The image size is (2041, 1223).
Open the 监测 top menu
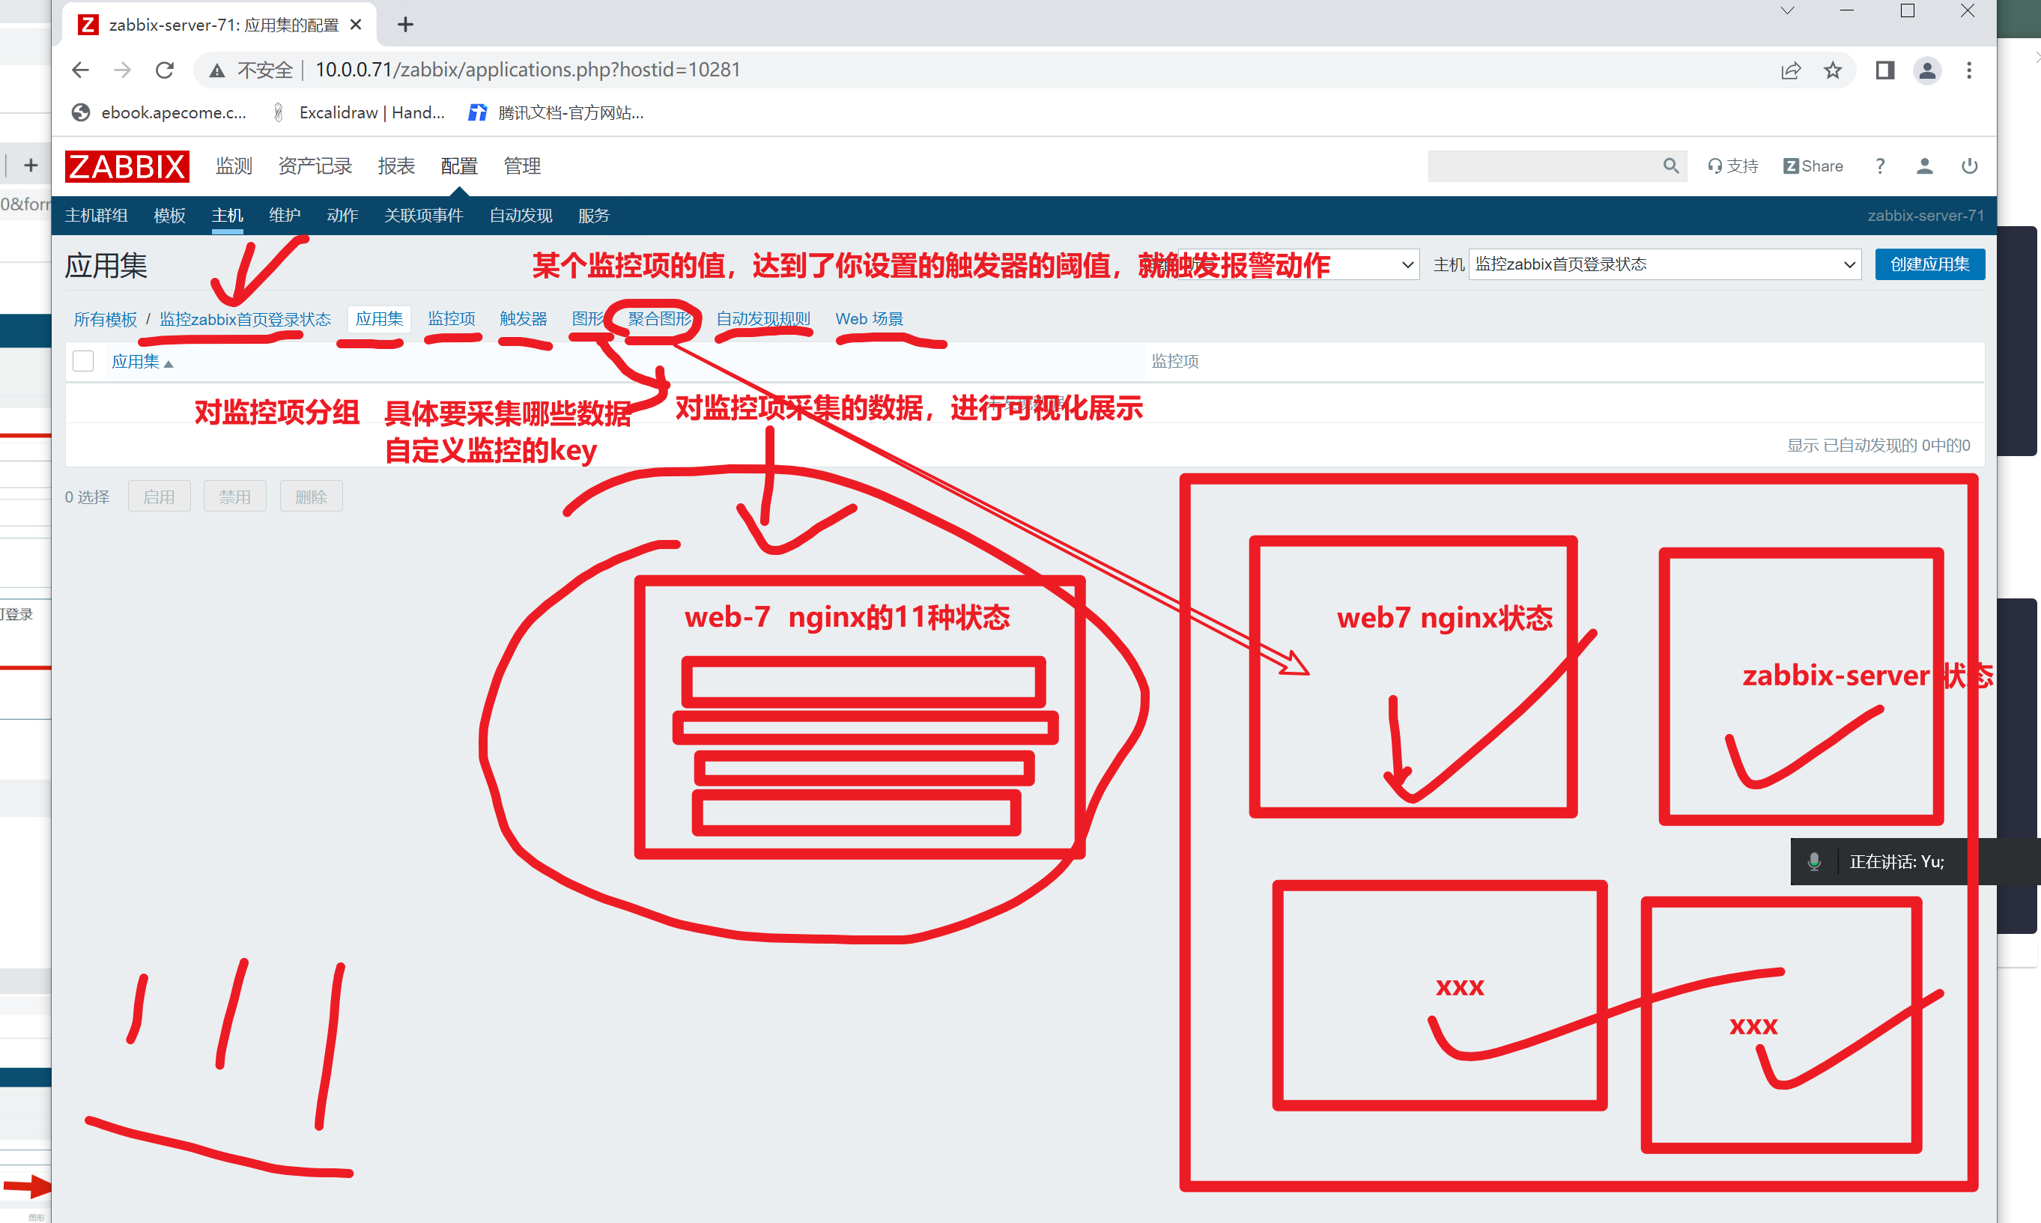(x=233, y=166)
